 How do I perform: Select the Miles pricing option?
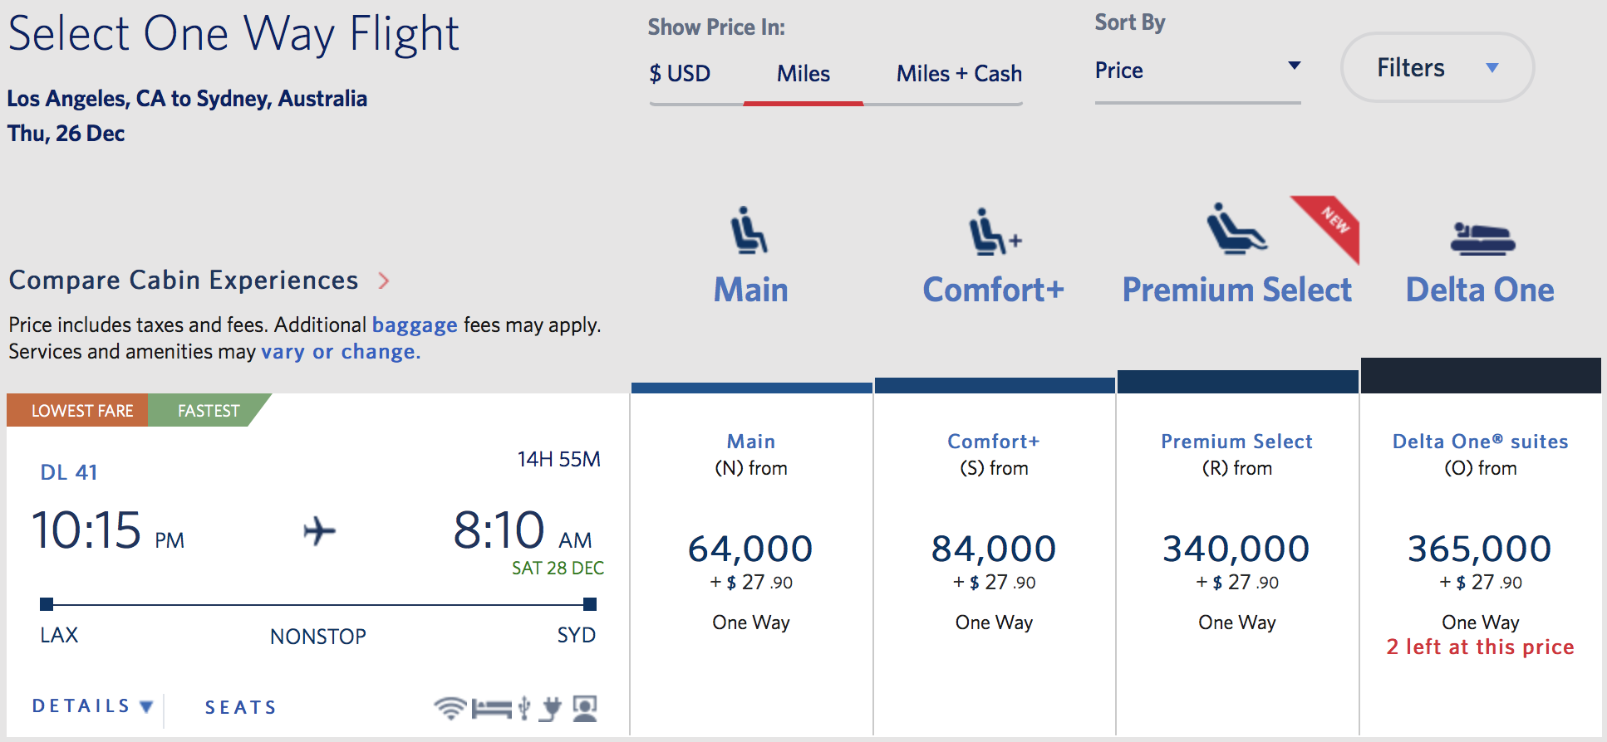pos(803,73)
